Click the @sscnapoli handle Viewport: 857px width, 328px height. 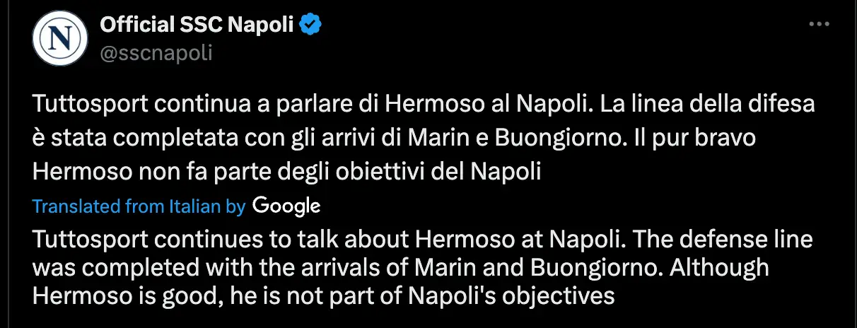coord(156,53)
